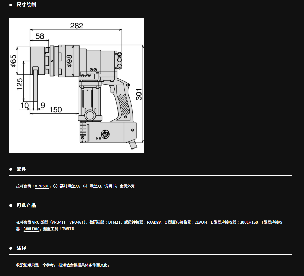Click the VRU41T lever socket link
Image resolution: width=304 pixels, height=276 pixels.
pyautogui.click(x=60, y=222)
